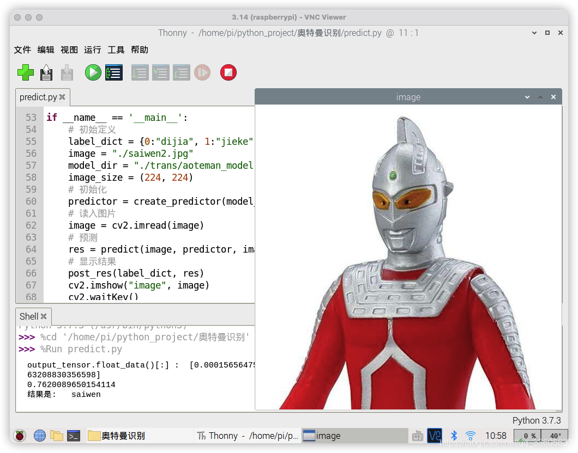Image resolution: width=578 pixels, height=453 pixels.
Task: Open the 帮助 menu
Action: tap(140, 50)
